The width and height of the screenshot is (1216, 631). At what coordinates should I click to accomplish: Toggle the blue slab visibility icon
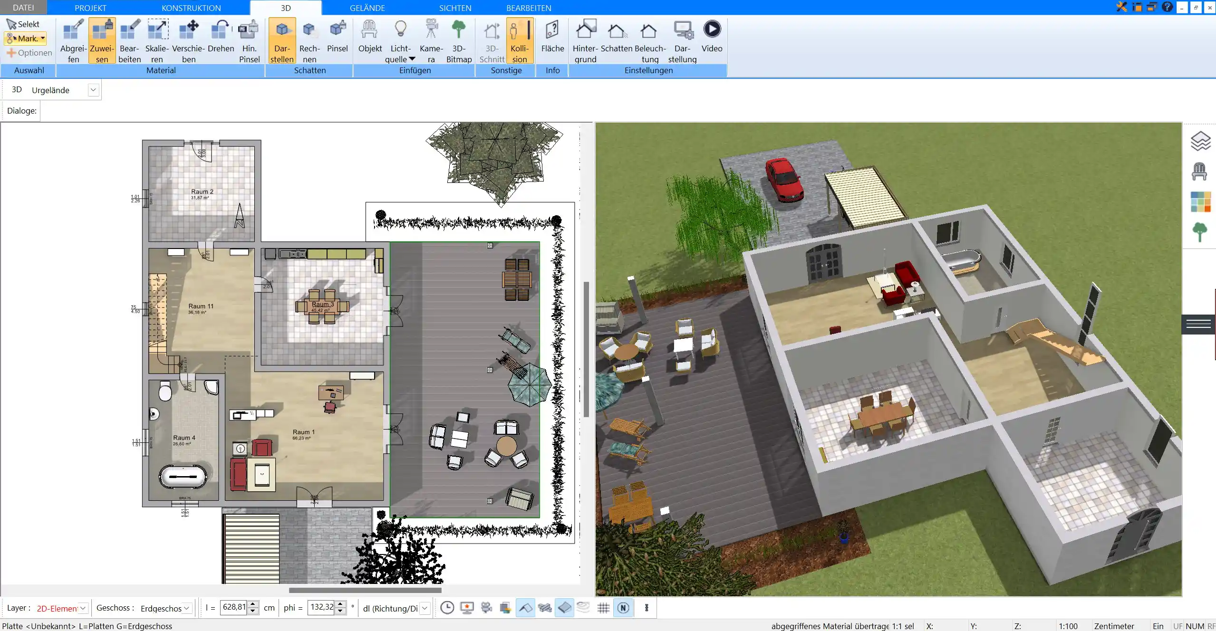(564, 608)
